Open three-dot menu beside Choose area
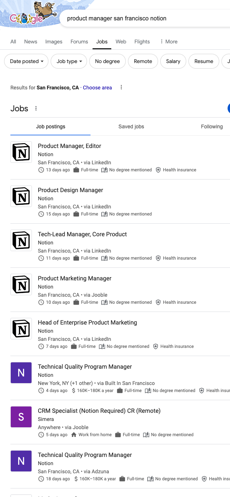 click(x=121, y=88)
